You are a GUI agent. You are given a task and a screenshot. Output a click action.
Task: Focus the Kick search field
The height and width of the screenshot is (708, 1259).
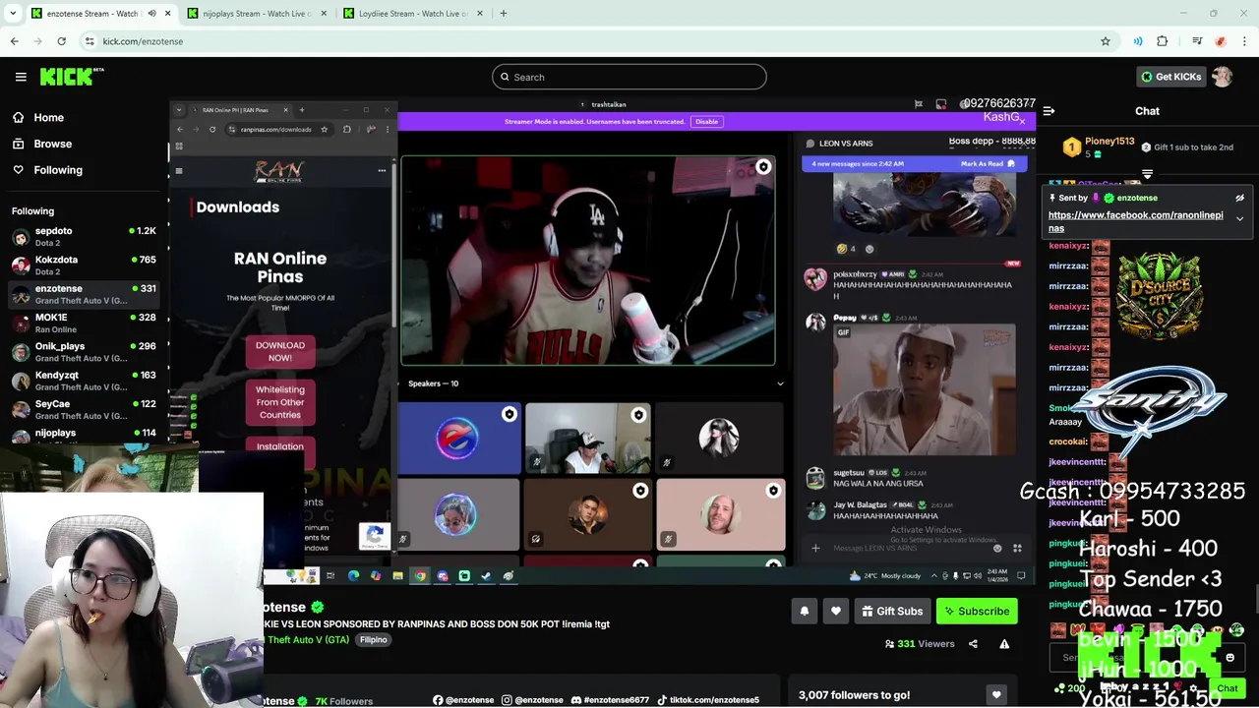(629, 77)
